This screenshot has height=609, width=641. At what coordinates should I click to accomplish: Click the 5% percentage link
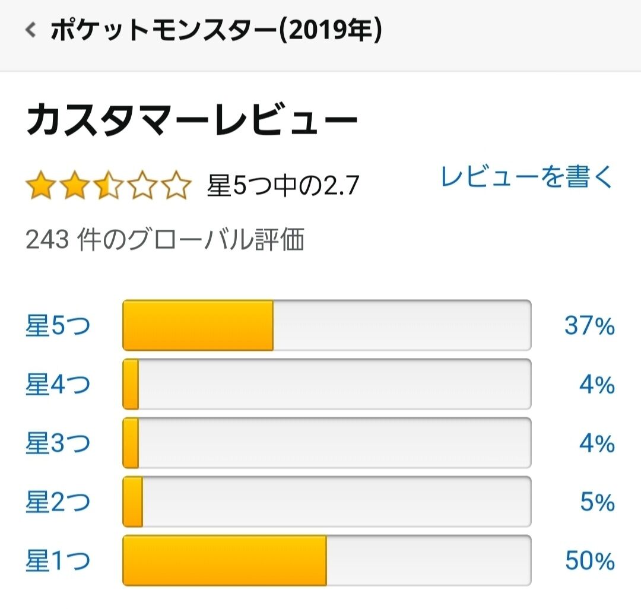[598, 502]
